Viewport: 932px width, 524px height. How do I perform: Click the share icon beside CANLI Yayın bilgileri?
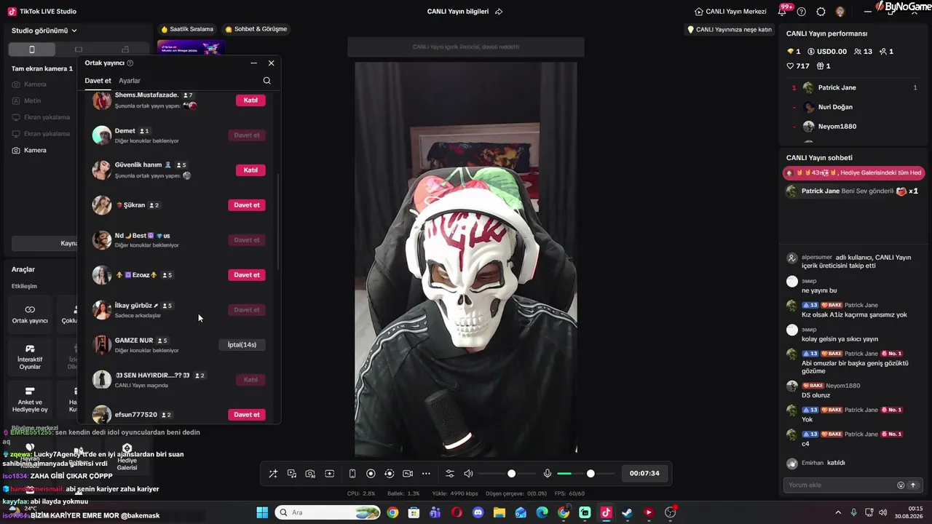pyautogui.click(x=499, y=12)
